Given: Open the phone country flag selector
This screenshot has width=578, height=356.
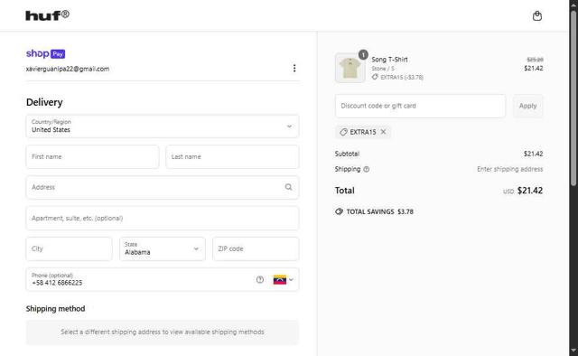Looking at the screenshot, I should pos(283,279).
